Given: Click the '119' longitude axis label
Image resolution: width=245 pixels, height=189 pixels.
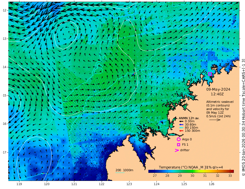Looking at the screenshot, I should 19,184.
